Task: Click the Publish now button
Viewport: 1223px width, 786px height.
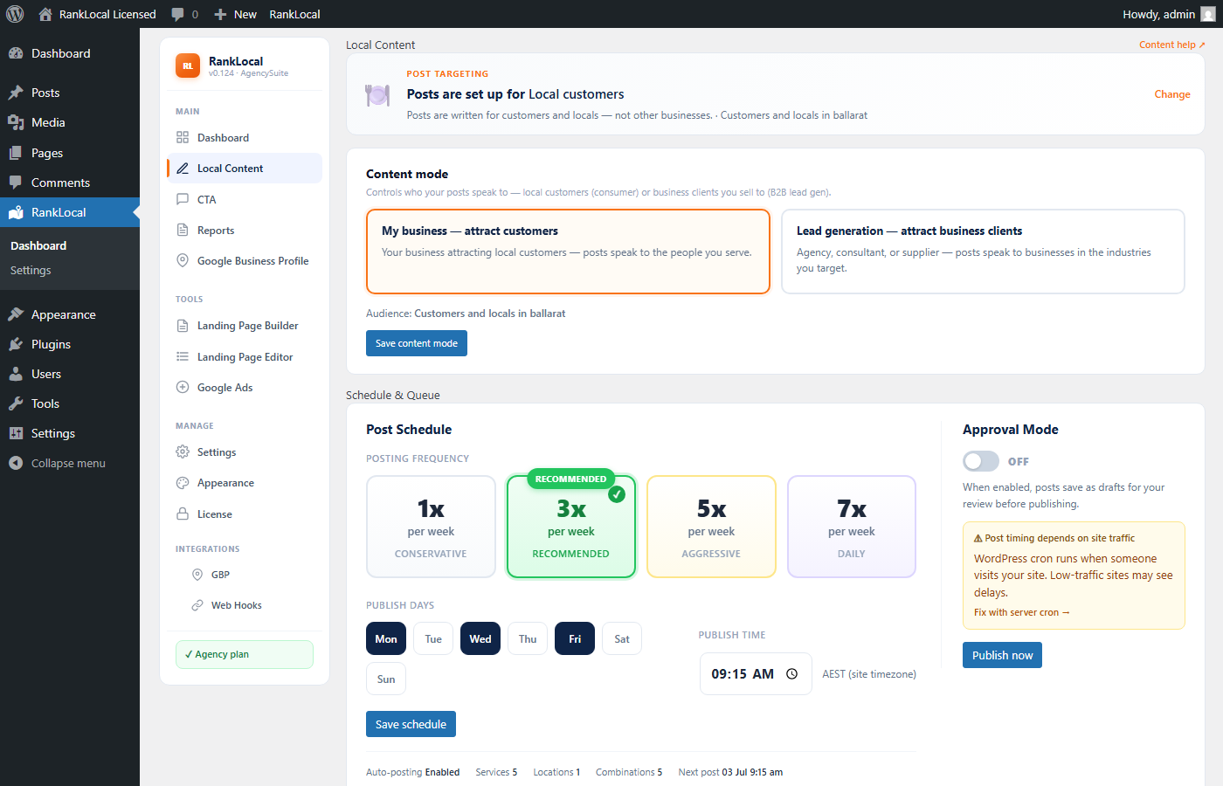Action: (1002, 655)
